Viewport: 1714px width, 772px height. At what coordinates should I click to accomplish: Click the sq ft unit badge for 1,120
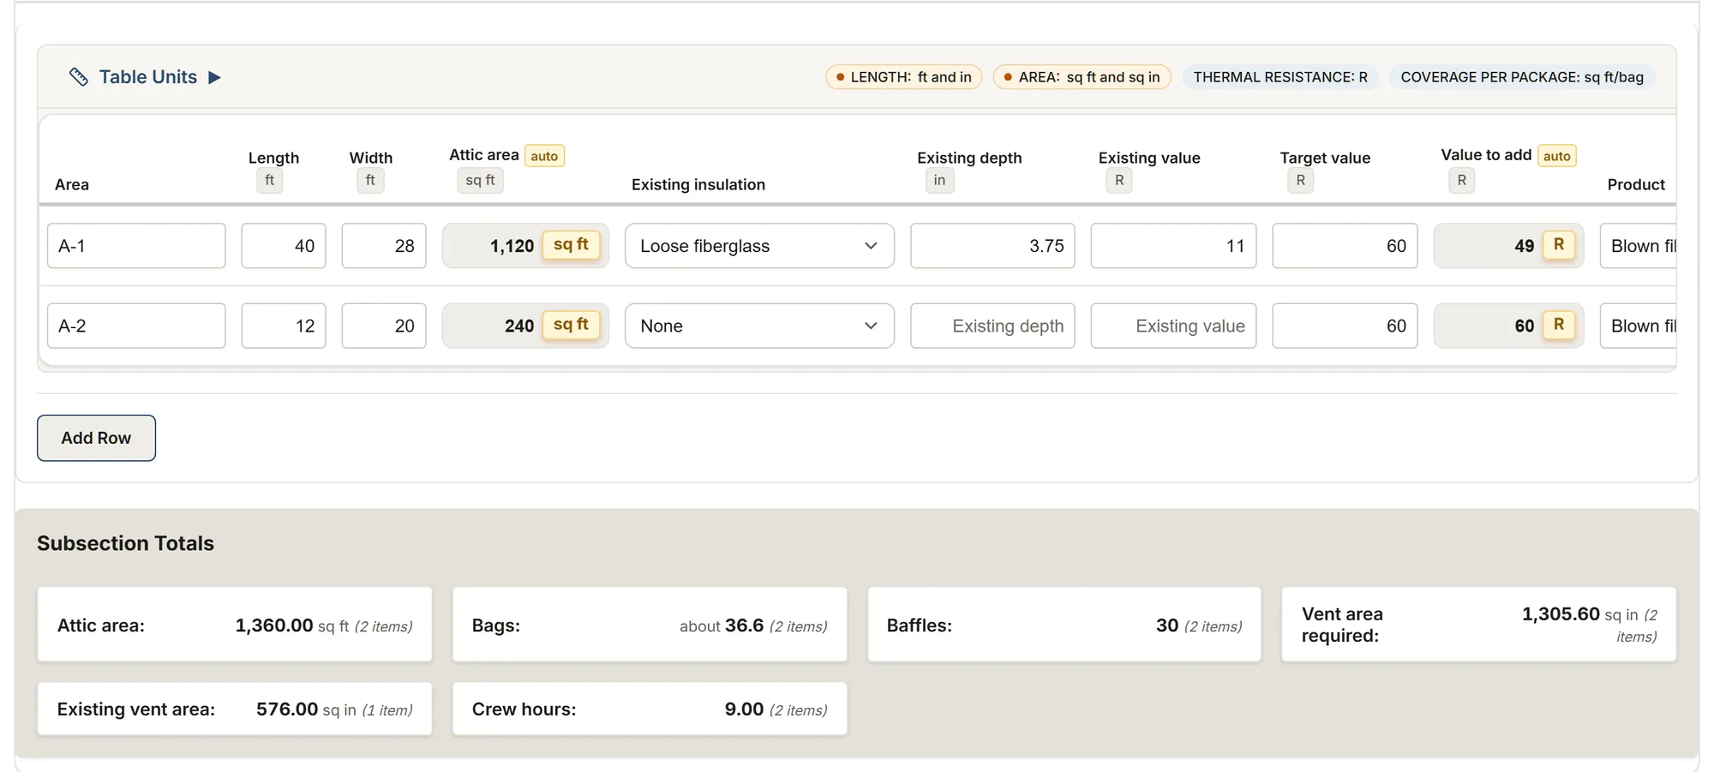tap(571, 245)
